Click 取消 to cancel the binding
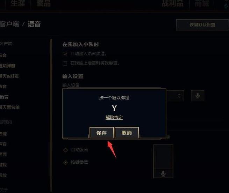 coord(127,133)
